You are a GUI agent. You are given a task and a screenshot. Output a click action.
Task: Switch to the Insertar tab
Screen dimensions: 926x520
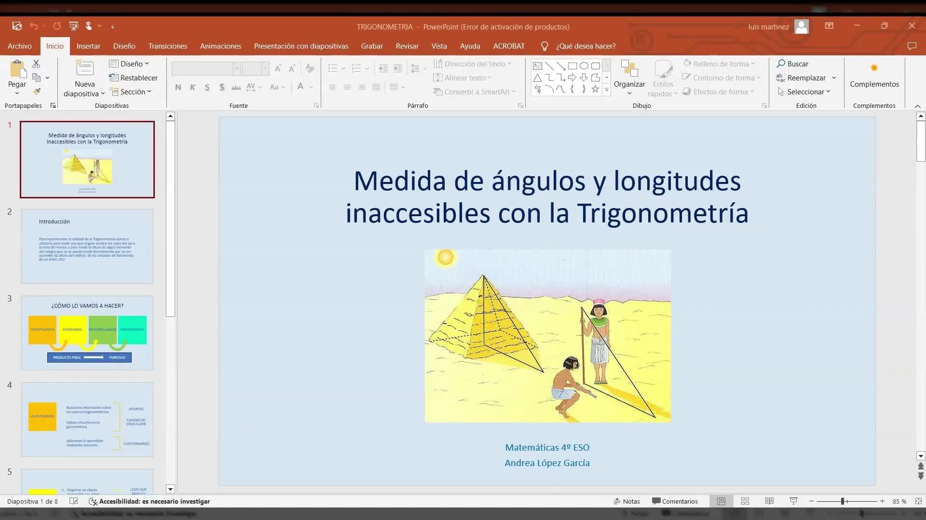88,46
